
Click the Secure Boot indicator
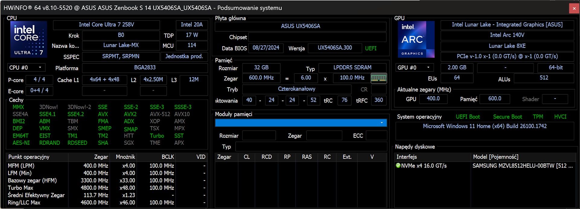point(507,117)
